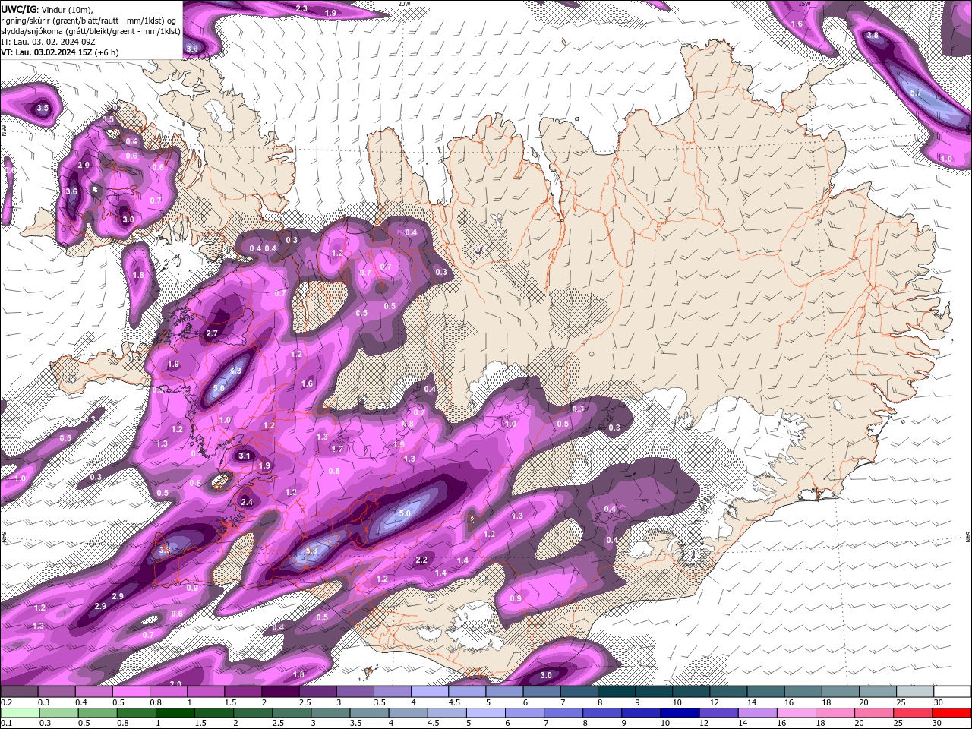This screenshot has height=729, width=972.
Task: Click the 0.2 label on the legend
Action: click(x=6, y=702)
